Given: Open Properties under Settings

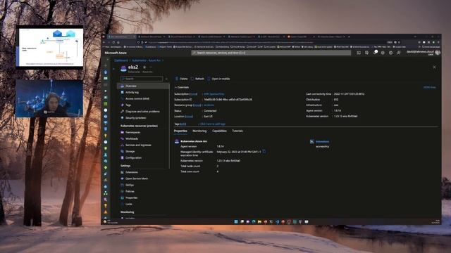Looking at the screenshot, I should tap(131, 197).
